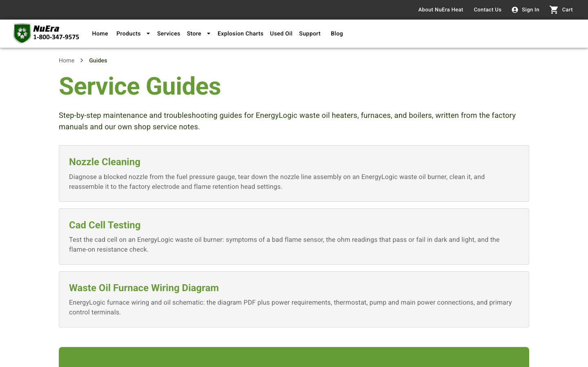The image size is (588, 367).
Task: Go to Home in main navigation
Action: tap(100, 33)
